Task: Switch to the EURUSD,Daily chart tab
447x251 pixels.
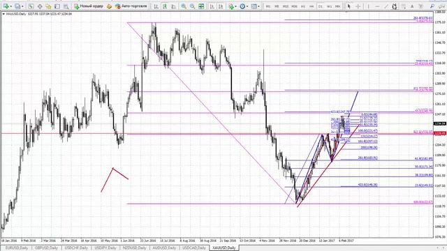Action: coord(17,248)
